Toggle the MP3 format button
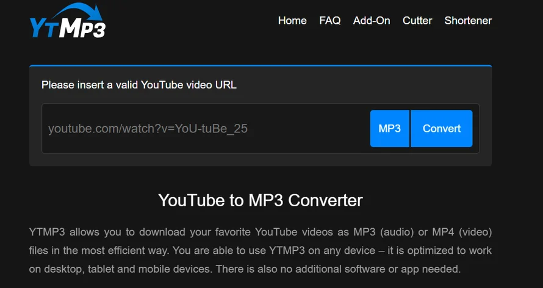 (x=390, y=128)
